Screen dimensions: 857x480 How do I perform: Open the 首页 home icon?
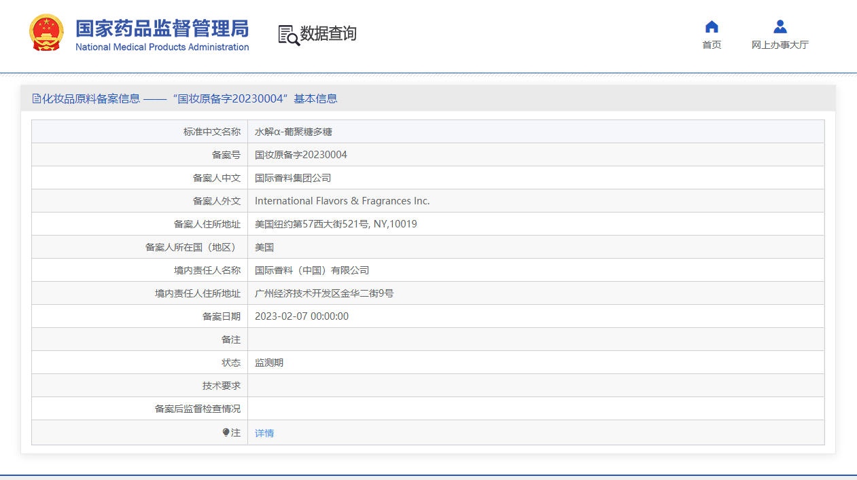(712, 26)
